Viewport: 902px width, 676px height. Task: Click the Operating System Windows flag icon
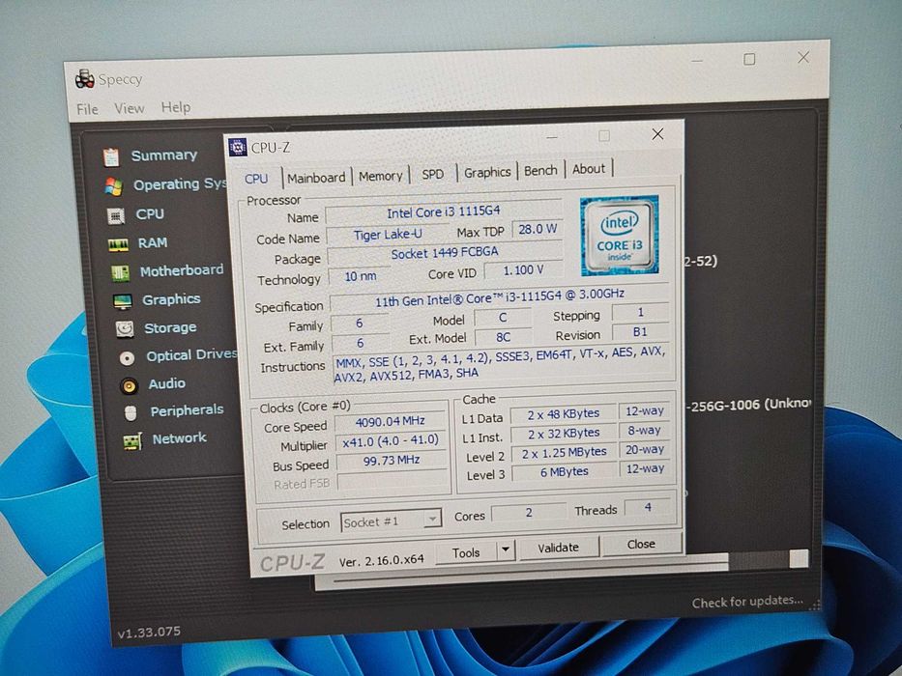(113, 186)
